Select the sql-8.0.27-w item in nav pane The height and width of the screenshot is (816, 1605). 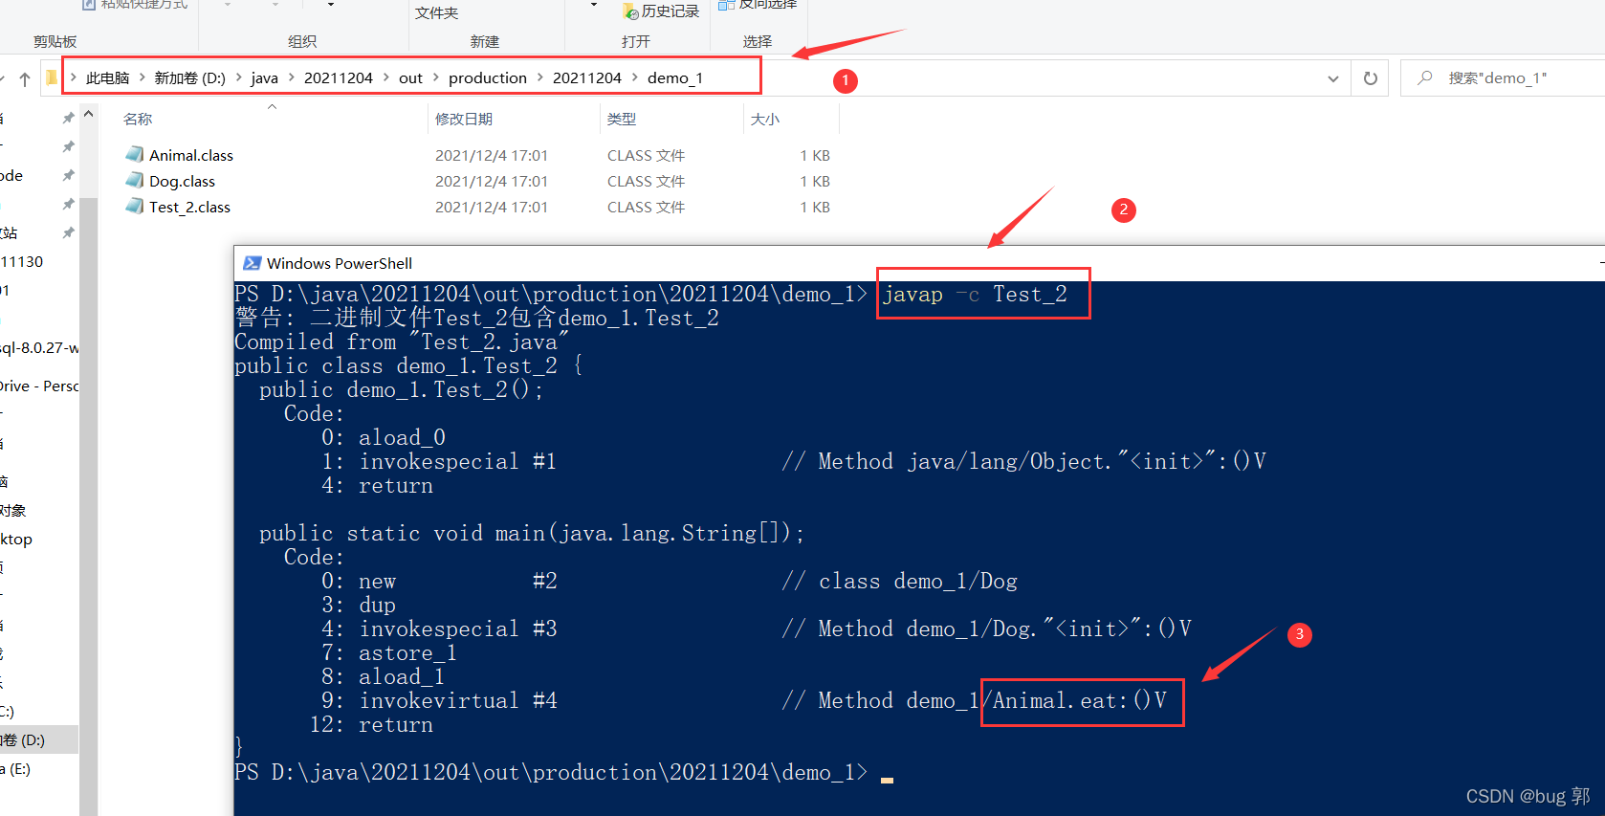(x=39, y=347)
